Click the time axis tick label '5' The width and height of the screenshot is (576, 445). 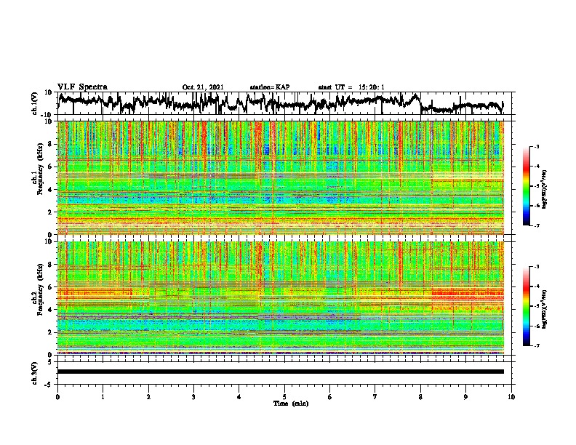[x=284, y=397]
